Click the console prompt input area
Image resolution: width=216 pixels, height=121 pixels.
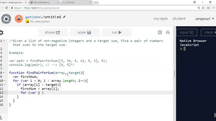pyautogui.click(x=185, y=49)
